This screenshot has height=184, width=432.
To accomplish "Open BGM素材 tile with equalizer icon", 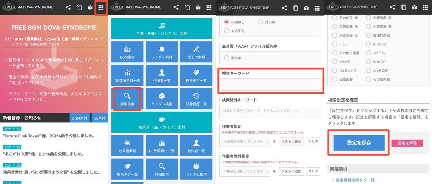I will tap(127, 52).
